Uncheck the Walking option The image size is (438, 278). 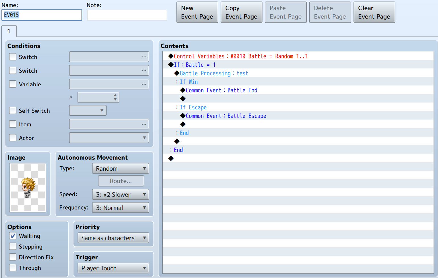(13, 236)
